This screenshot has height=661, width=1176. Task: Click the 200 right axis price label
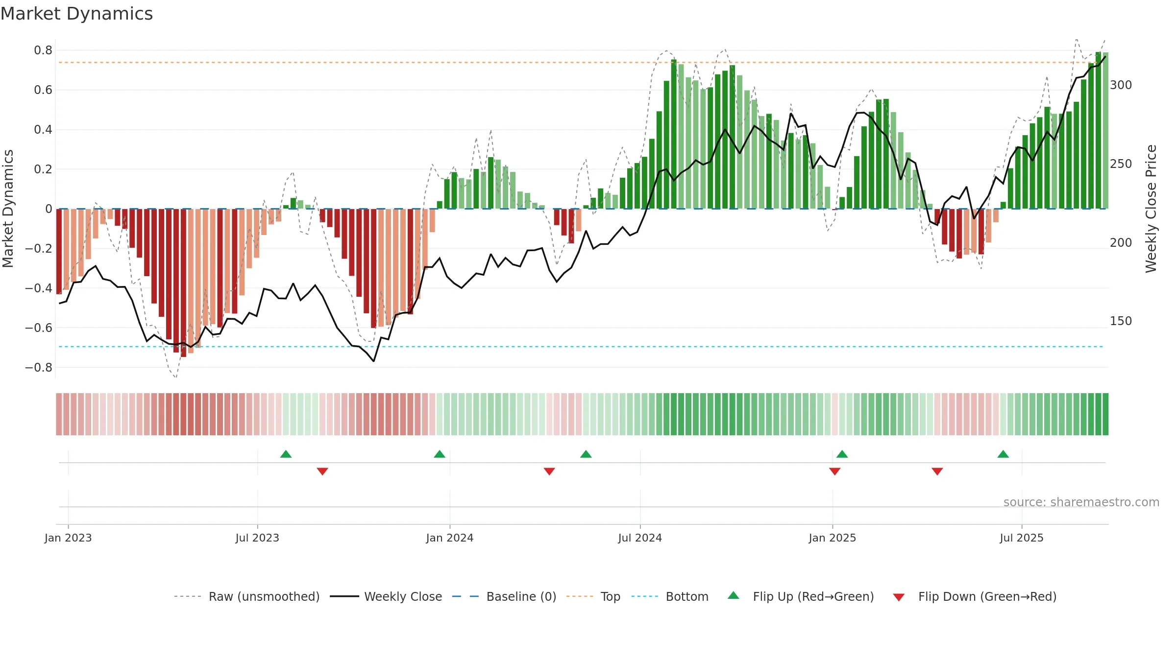[x=1121, y=243]
